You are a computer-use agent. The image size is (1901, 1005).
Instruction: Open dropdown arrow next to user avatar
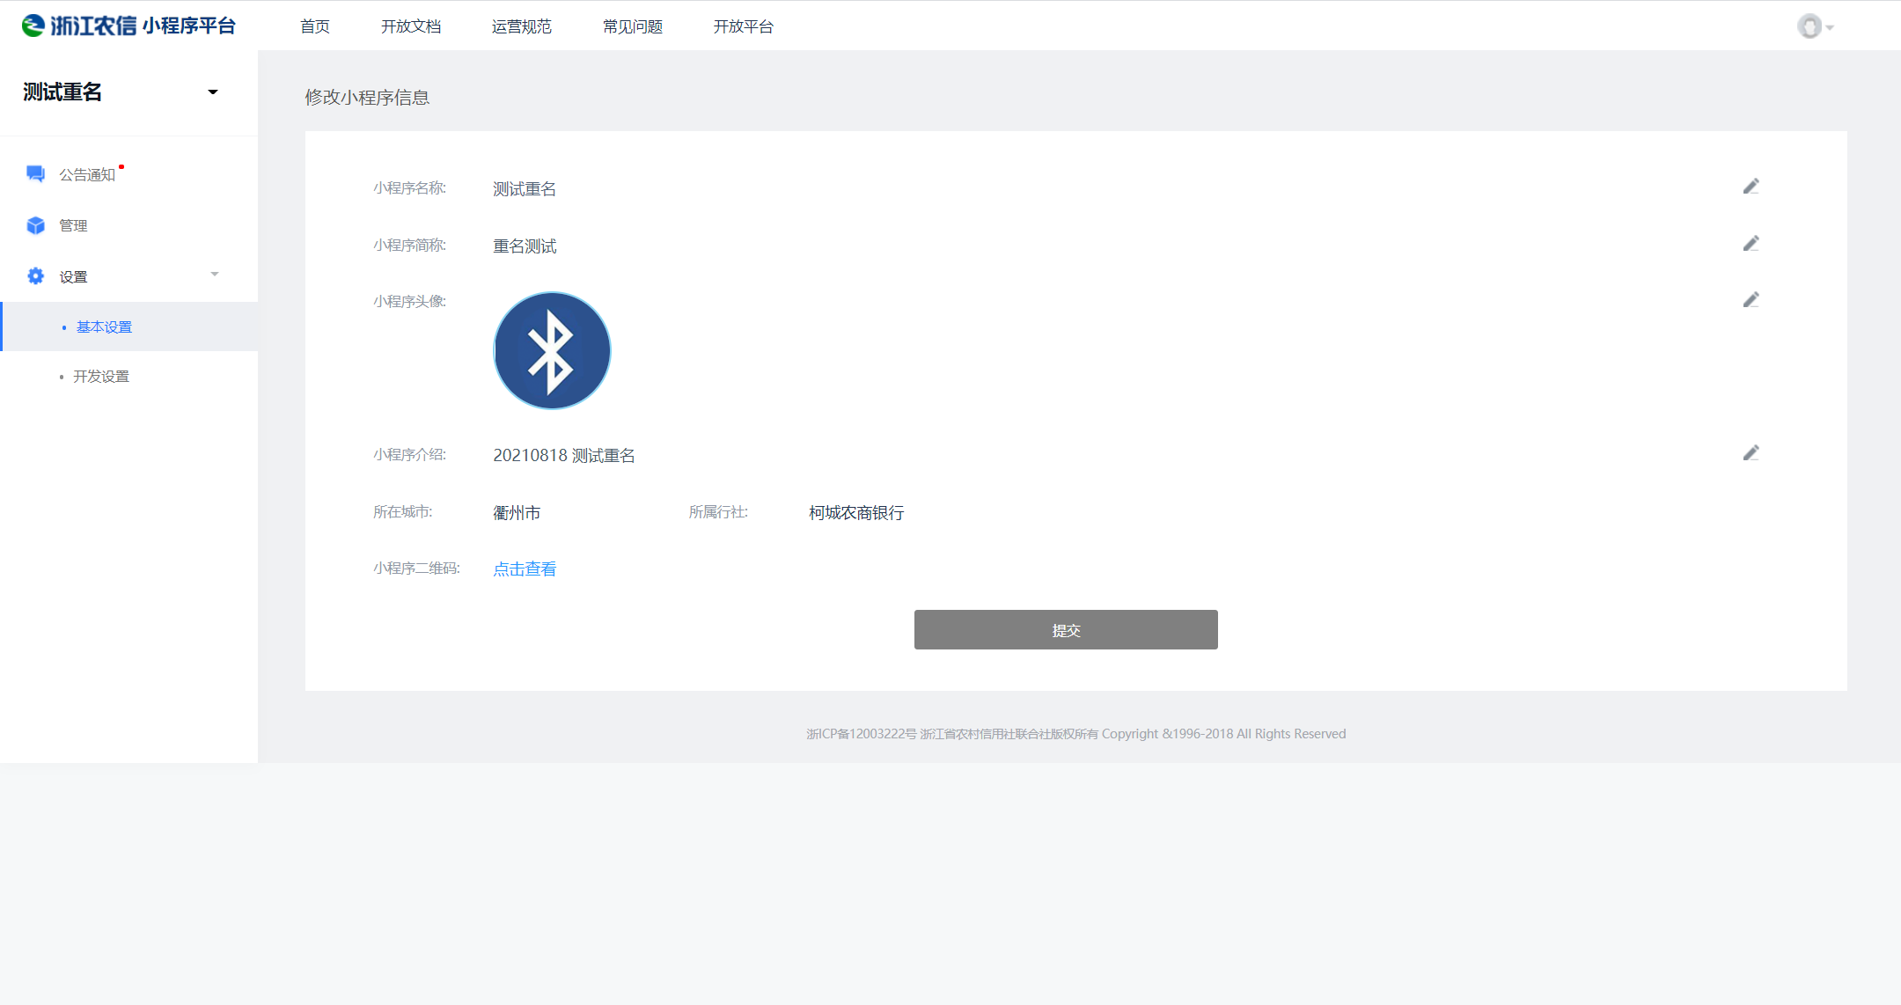pos(1830,27)
